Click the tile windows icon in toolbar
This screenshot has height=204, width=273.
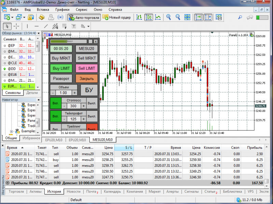(x=187, y=17)
